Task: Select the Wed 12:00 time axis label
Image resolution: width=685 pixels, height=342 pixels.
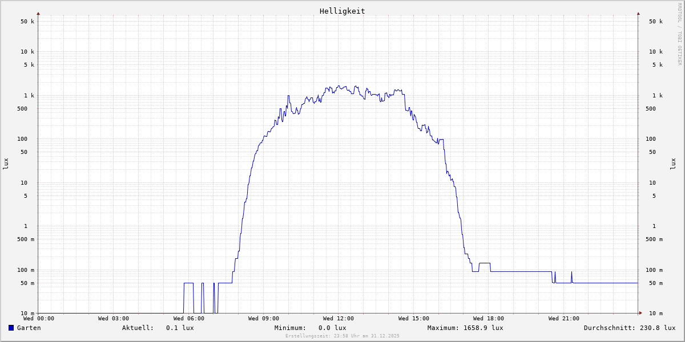Action: point(339,319)
